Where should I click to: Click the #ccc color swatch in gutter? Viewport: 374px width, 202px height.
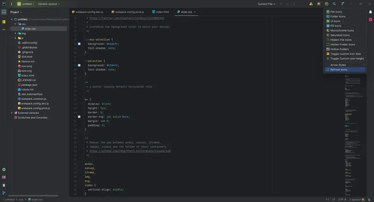pos(79,116)
